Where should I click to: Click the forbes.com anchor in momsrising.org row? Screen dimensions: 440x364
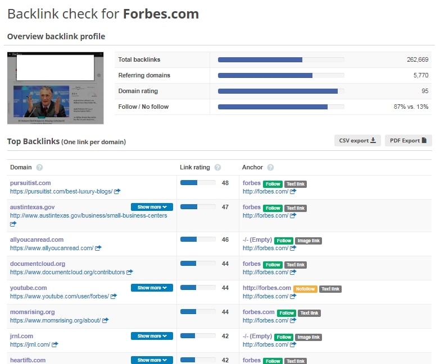pyautogui.click(x=258, y=312)
